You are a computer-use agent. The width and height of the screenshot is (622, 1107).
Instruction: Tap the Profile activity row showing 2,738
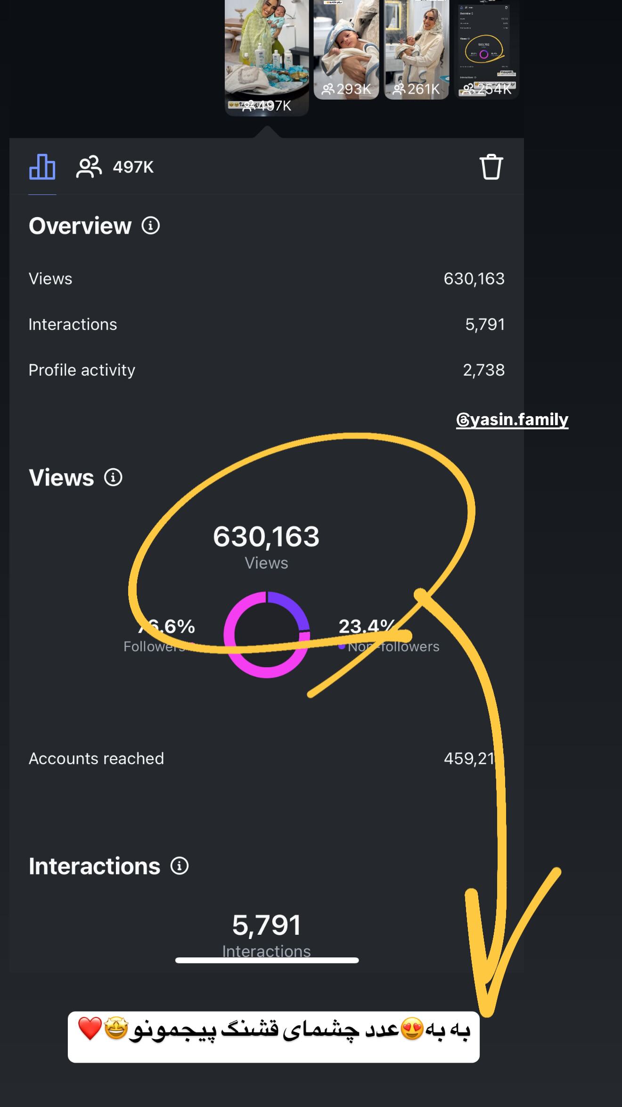[x=267, y=370]
